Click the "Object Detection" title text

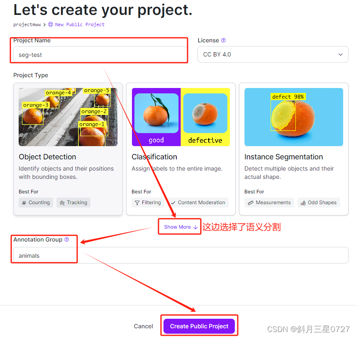tap(47, 157)
